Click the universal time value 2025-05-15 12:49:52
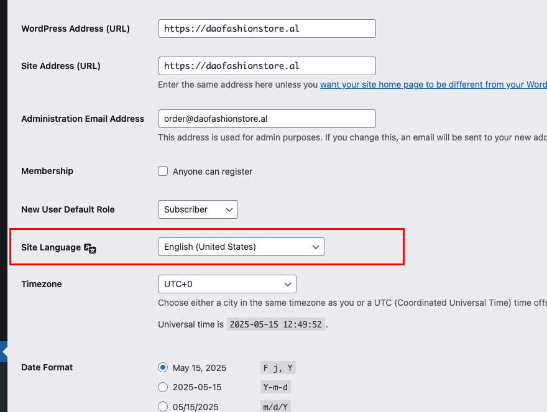This screenshot has width=547, height=412. click(275, 324)
